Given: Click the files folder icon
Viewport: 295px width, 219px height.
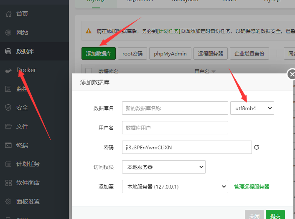Looking at the screenshot, I should coord(8,126).
